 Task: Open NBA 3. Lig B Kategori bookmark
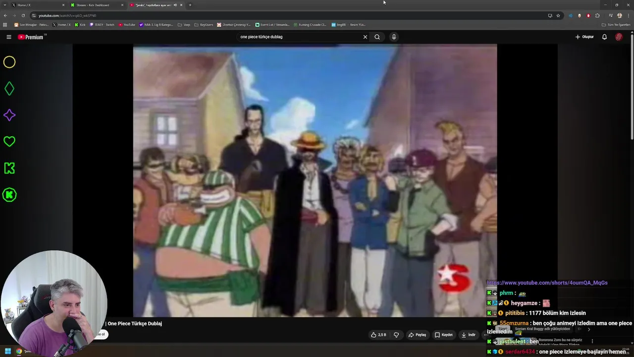[x=157, y=24]
